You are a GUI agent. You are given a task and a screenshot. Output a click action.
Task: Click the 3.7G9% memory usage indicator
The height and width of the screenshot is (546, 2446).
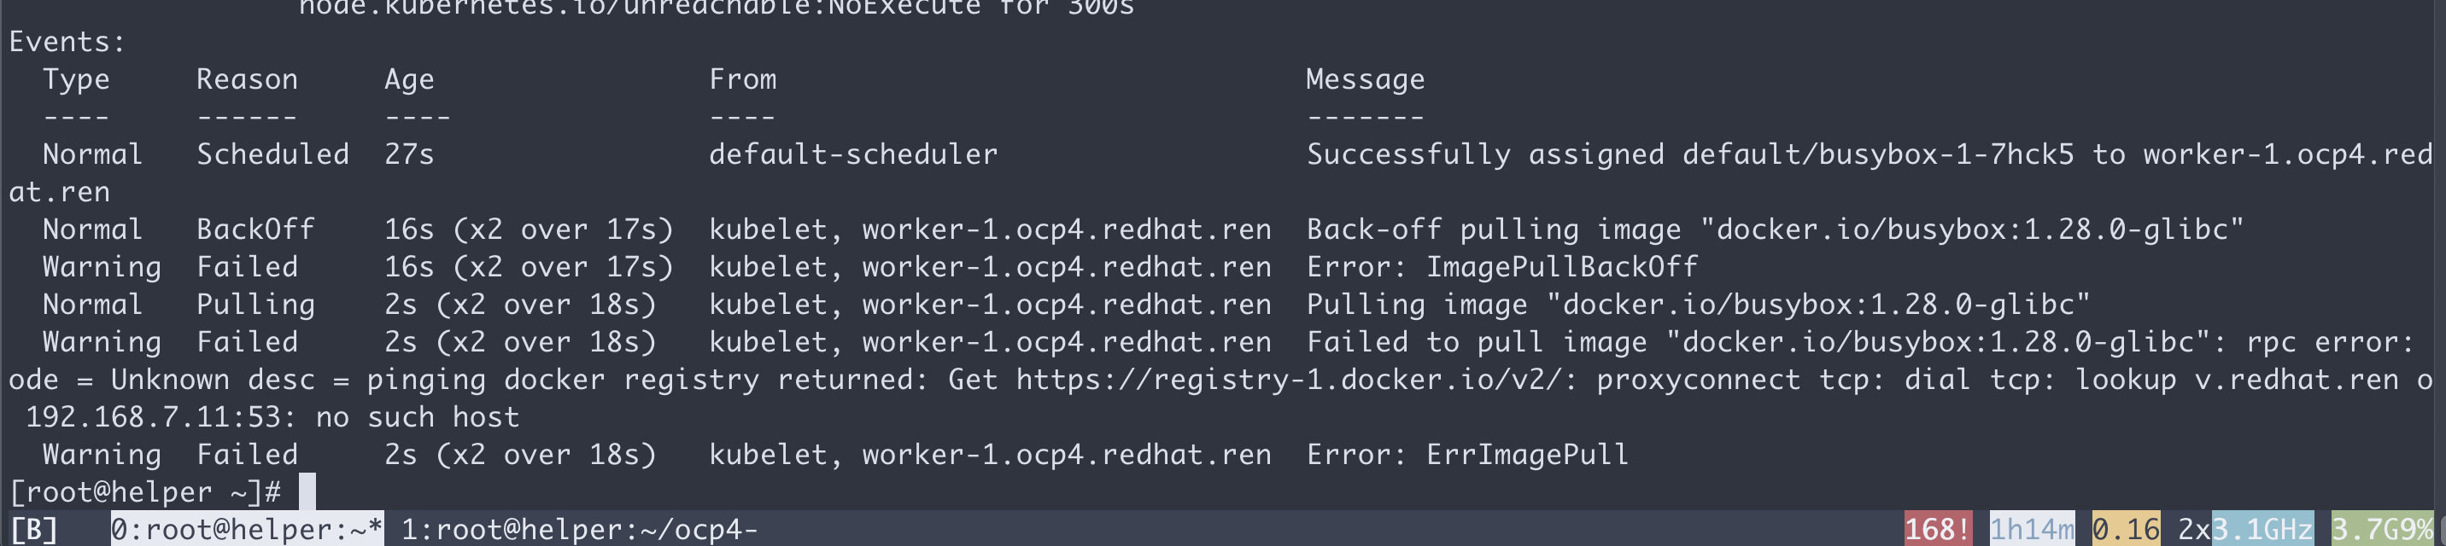coord(2384,529)
